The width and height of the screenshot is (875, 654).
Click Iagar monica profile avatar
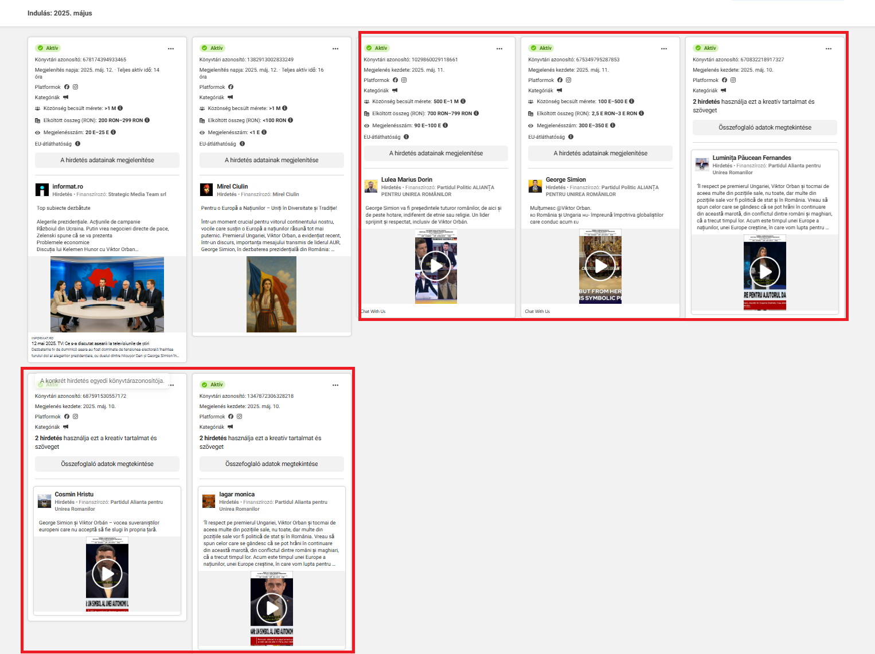[209, 502]
